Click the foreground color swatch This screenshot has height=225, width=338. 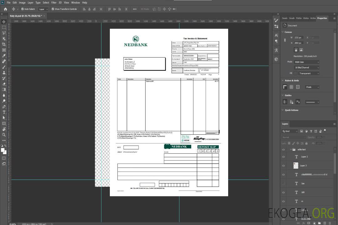3,150
